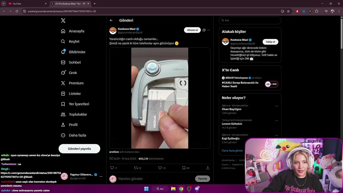This screenshot has width=343, height=193.
Task: Open Yer İşaretleri bookmarks
Action: coord(75,104)
